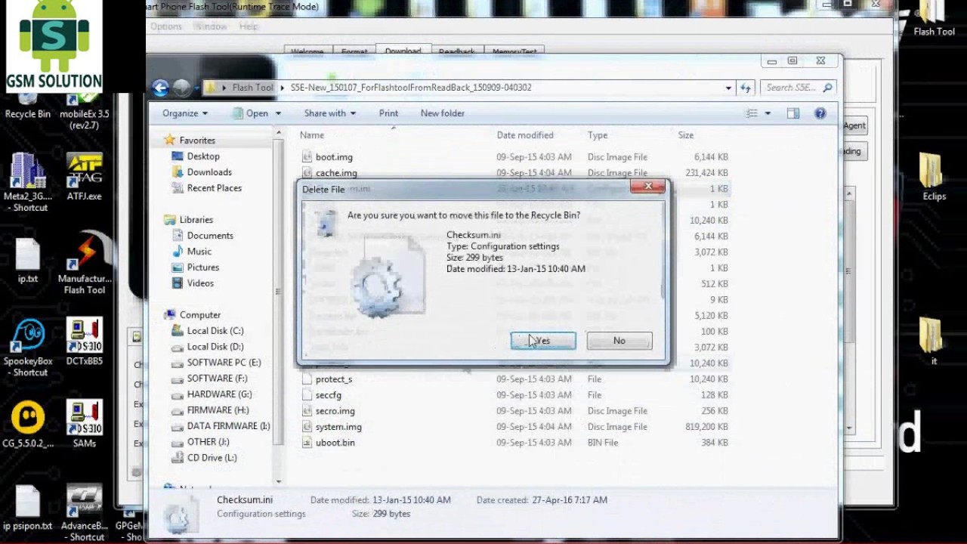Sort files by Date modified column
Viewport: 967px width, 544px height.
pos(525,135)
